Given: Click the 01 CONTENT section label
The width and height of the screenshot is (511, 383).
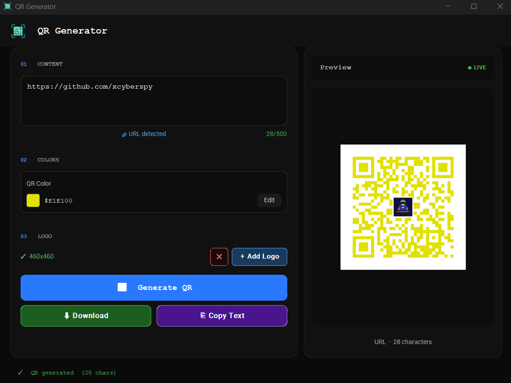Looking at the screenshot, I should click(x=42, y=64).
